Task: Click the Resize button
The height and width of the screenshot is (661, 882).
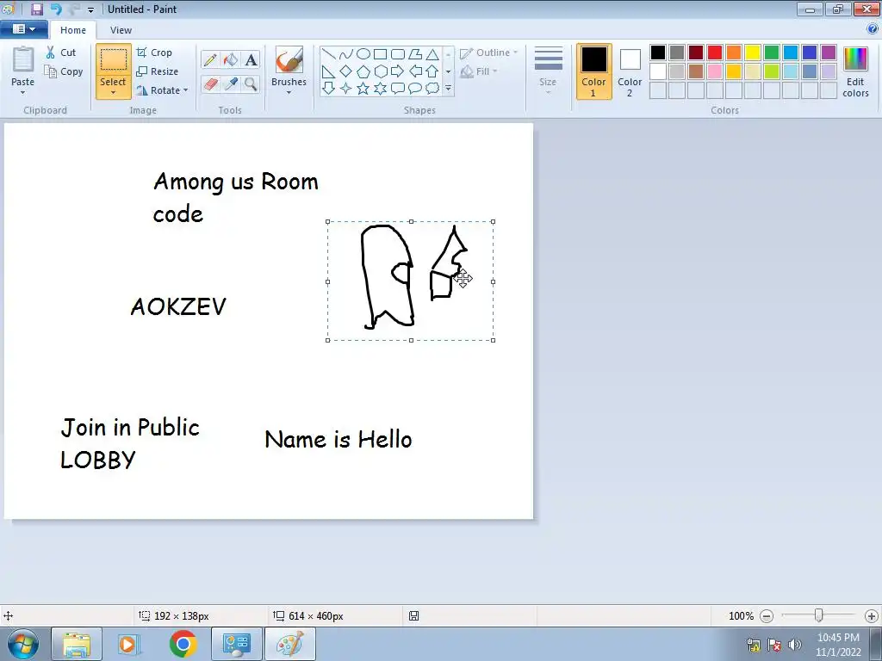Action: point(158,71)
